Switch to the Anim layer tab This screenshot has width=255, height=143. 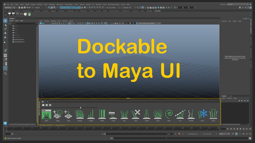tap(230, 96)
